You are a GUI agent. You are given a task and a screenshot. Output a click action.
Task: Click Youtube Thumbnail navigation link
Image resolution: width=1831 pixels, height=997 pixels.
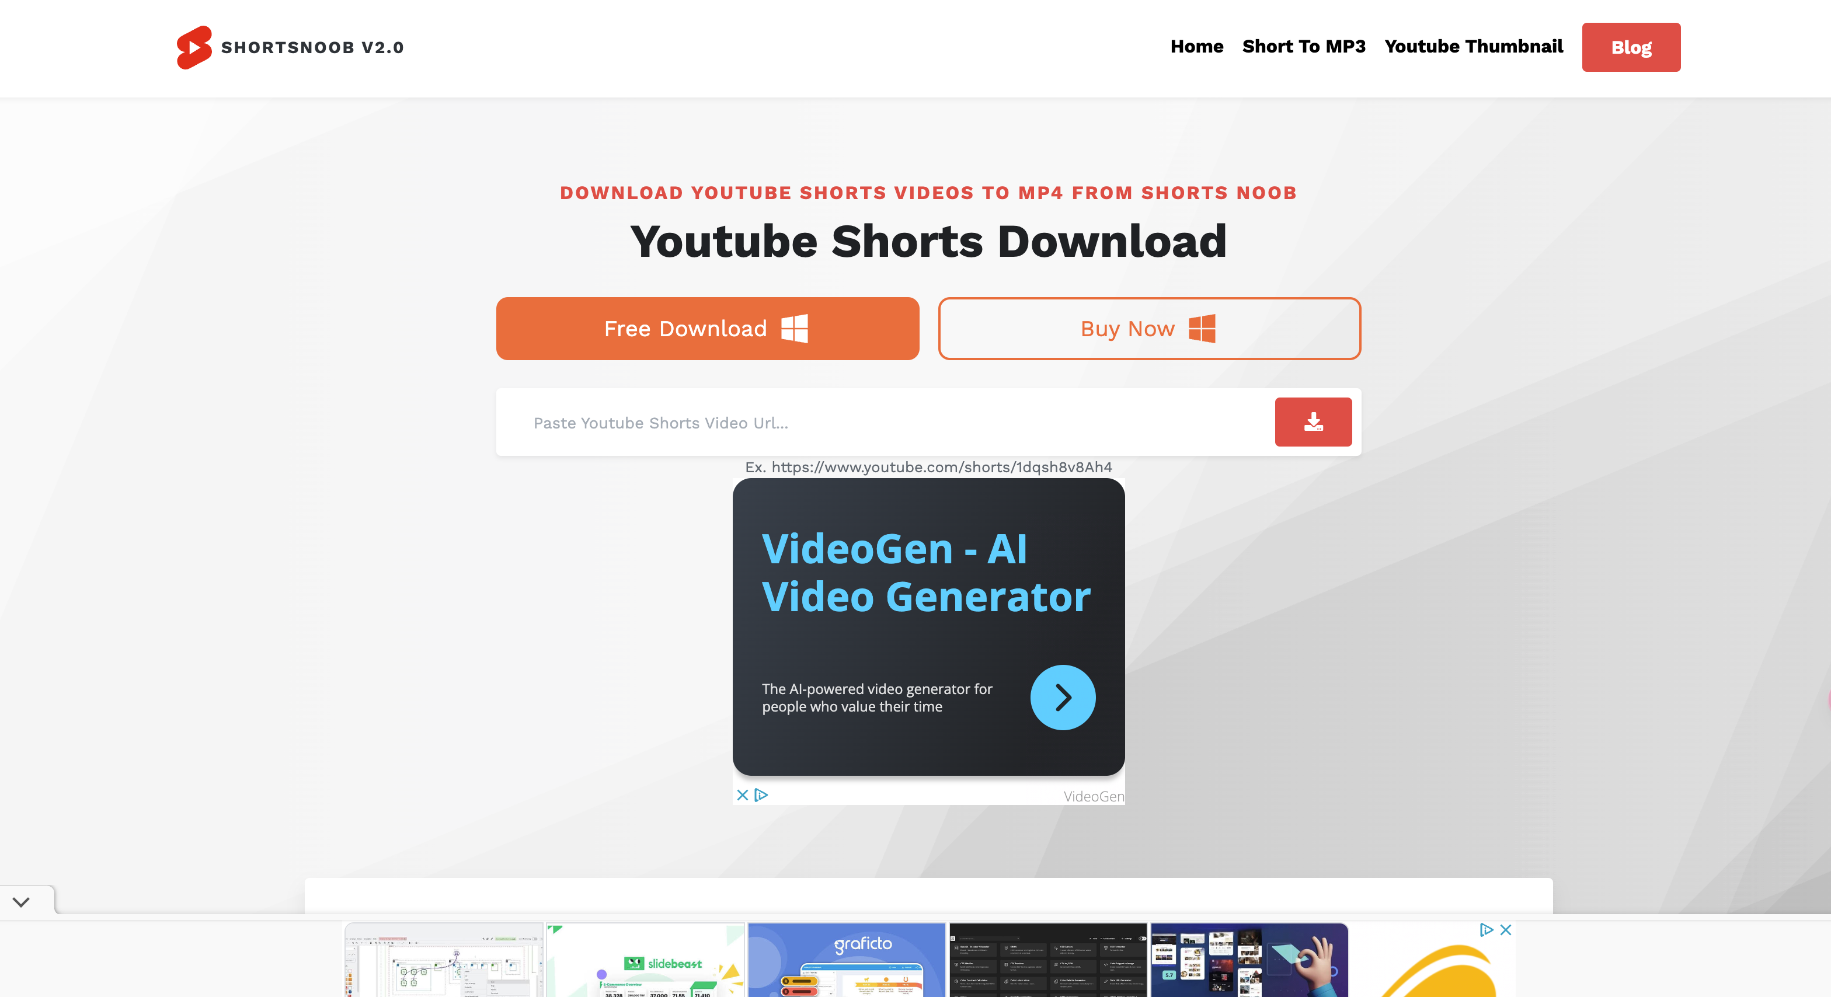[x=1474, y=47]
